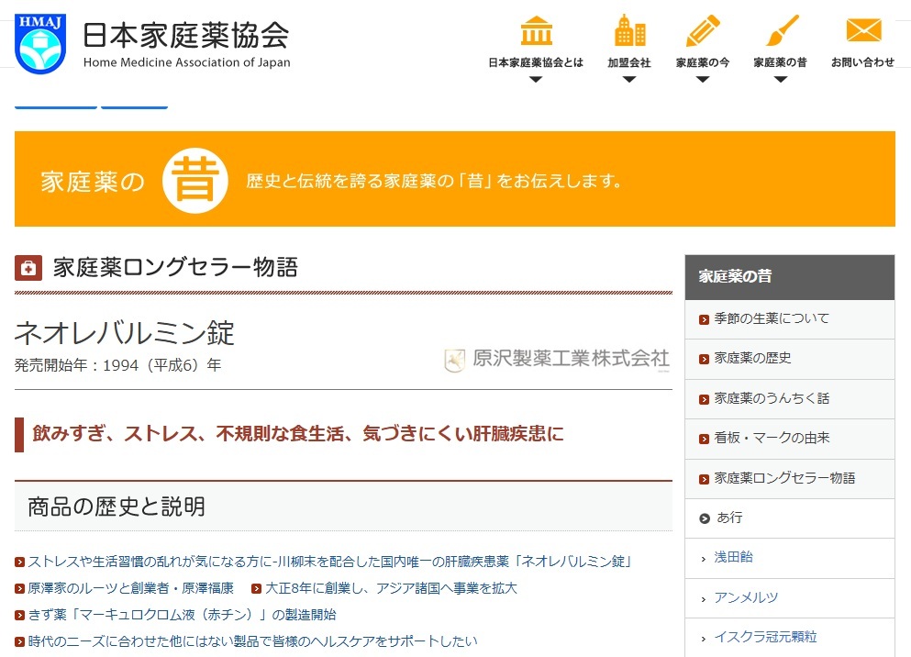Click the HMAJ shield logo
Image resolution: width=911 pixels, height=657 pixels.
[x=40, y=43]
